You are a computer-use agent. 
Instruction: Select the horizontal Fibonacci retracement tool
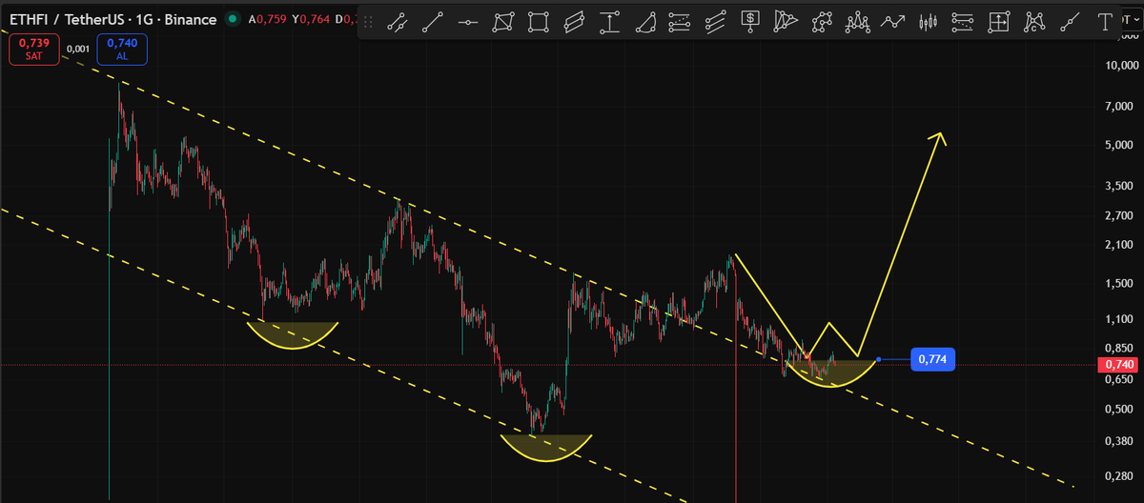pyautogui.click(x=680, y=22)
